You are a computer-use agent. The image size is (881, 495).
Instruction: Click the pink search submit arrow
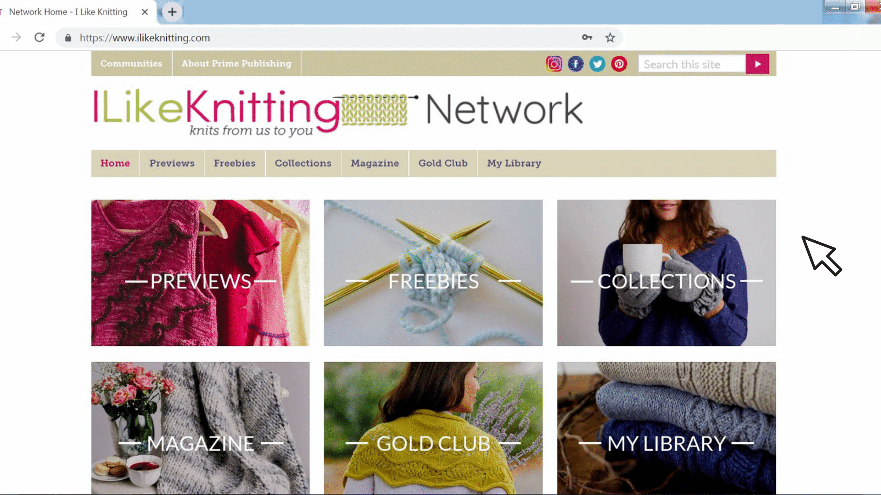pyautogui.click(x=757, y=64)
